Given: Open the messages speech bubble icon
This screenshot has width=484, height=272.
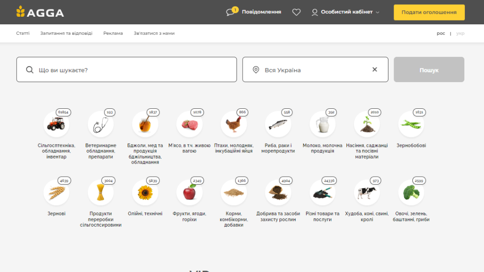Looking at the screenshot, I should [230, 12].
